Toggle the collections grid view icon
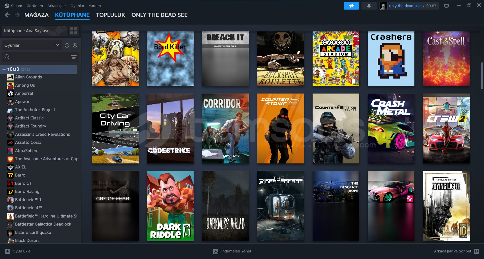484x259 pixels. click(74, 31)
